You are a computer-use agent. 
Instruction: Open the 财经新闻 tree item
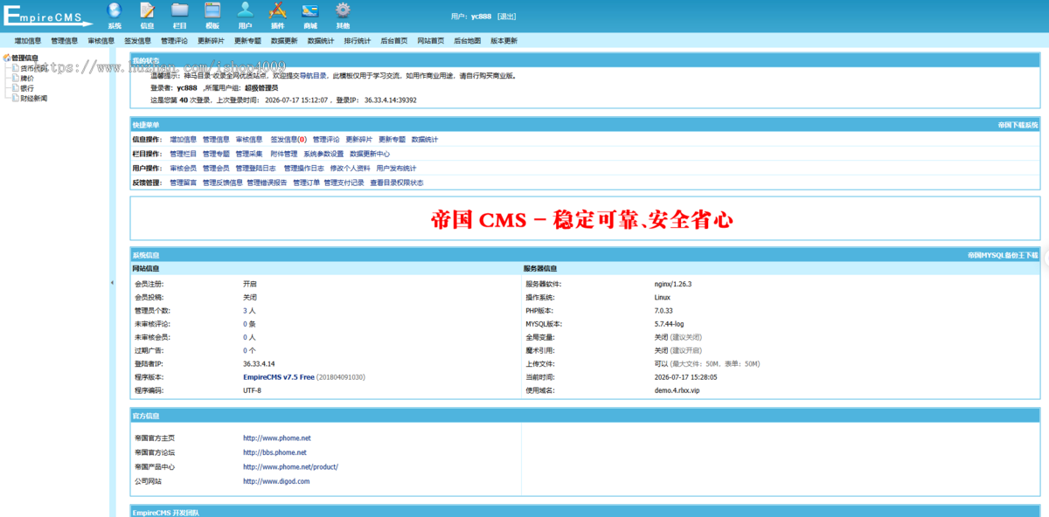coord(34,98)
